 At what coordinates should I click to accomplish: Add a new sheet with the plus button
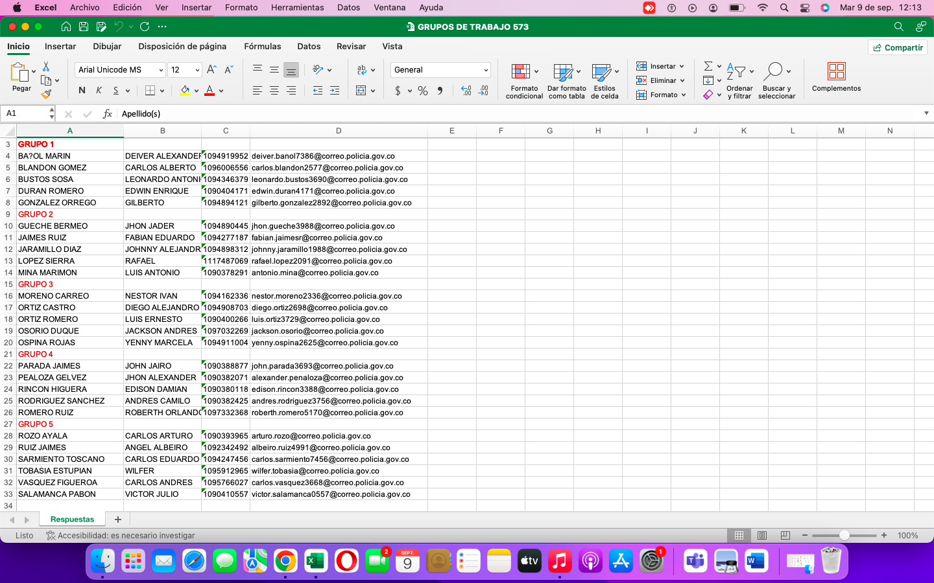click(117, 520)
